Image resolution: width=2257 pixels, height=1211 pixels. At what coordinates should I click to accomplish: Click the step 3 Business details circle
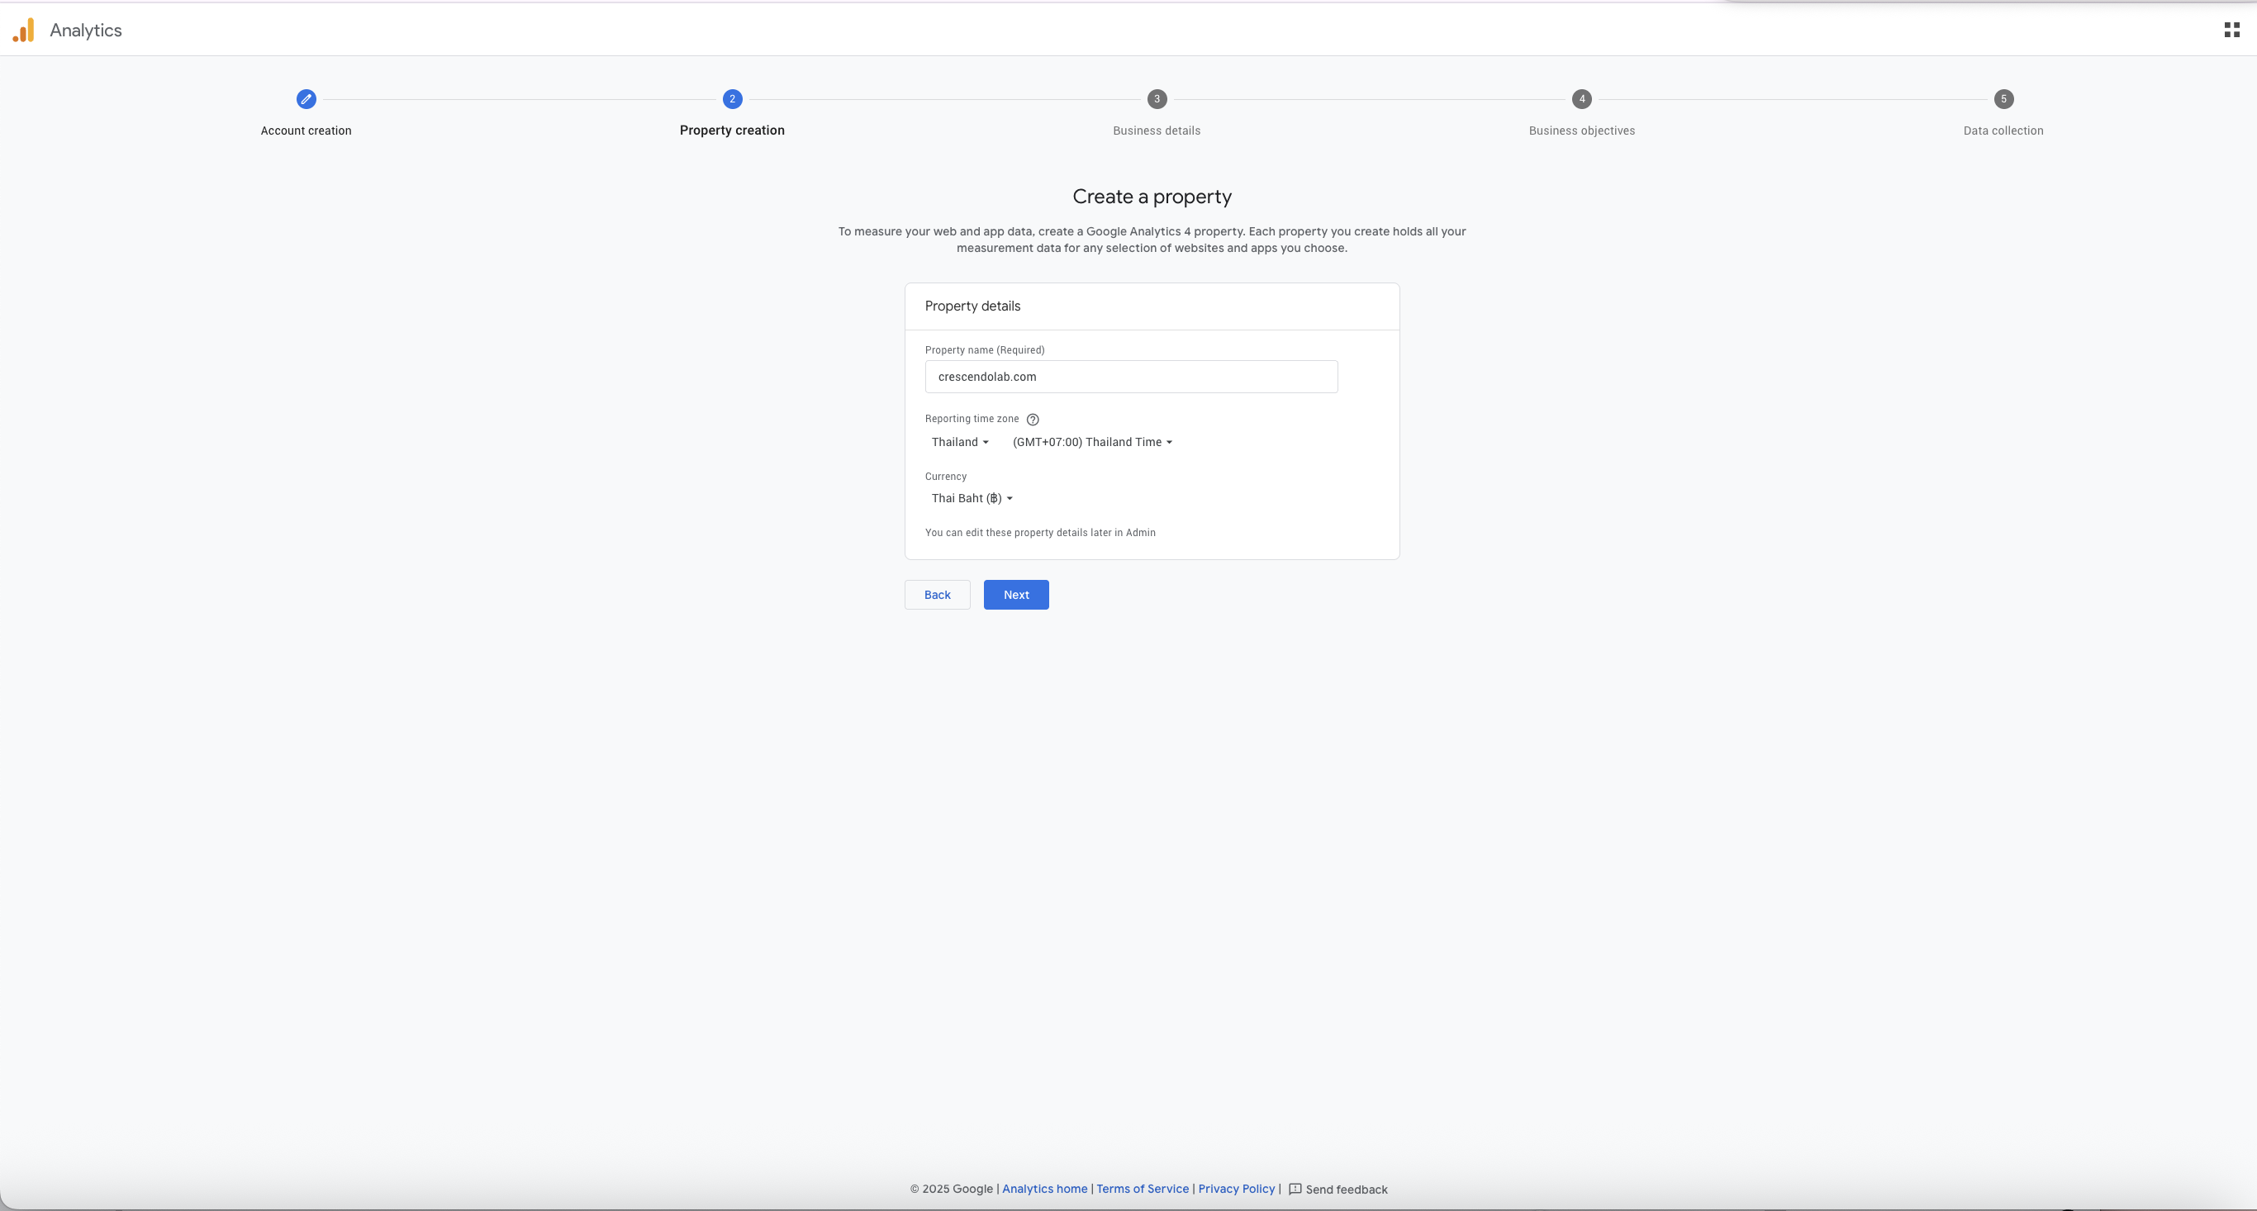tap(1157, 99)
